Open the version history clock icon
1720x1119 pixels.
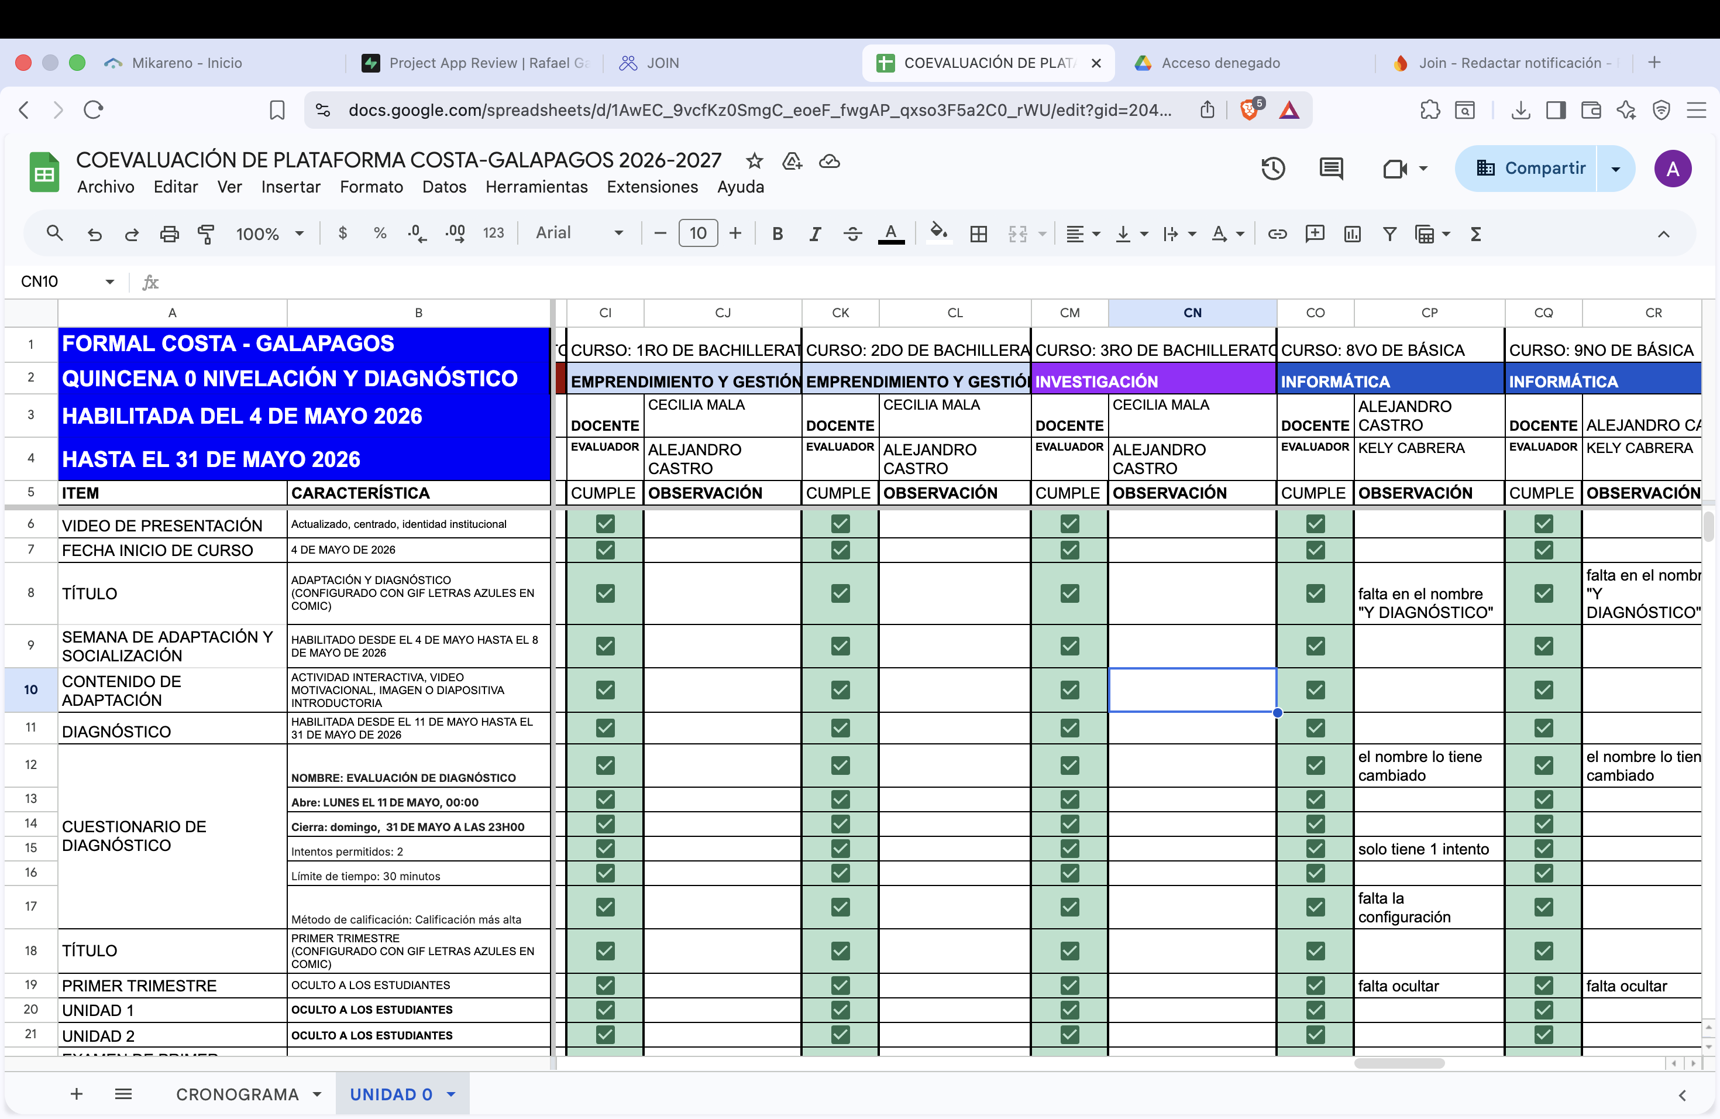1272,169
